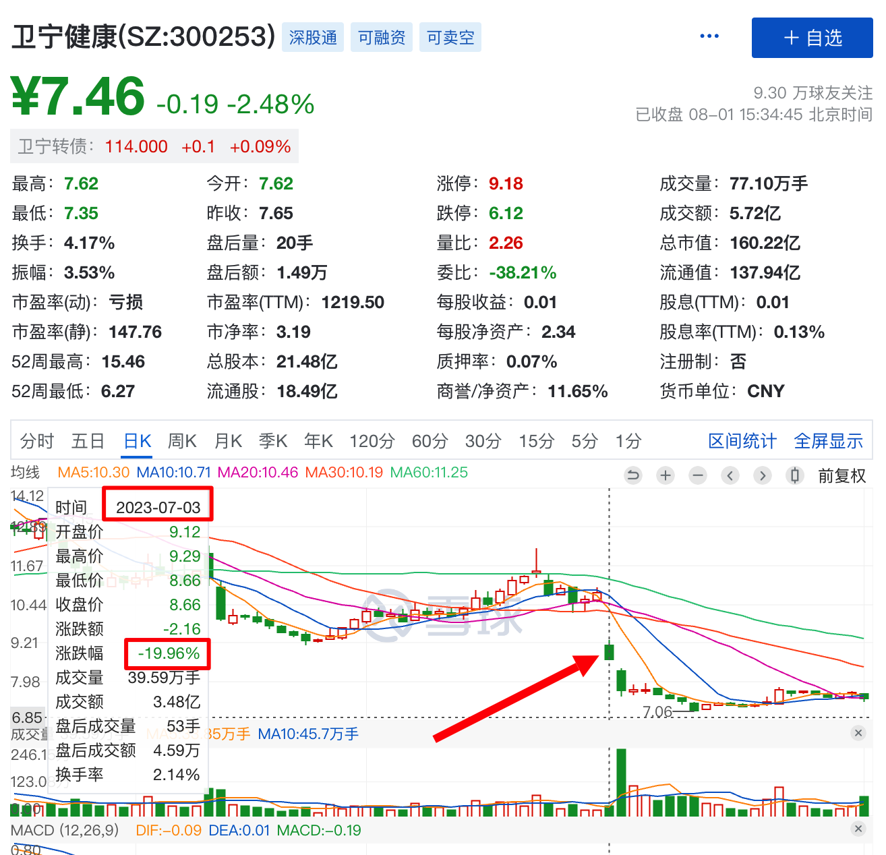
Task: Click the chart reset (undo arrow) icon
Action: [633, 475]
